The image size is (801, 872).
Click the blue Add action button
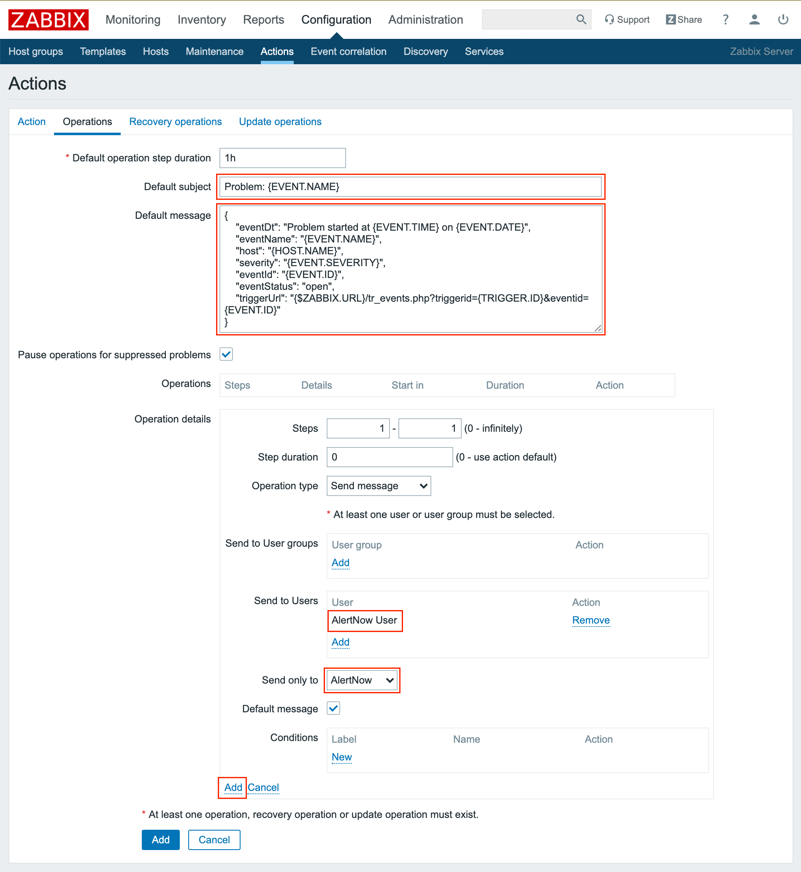pyautogui.click(x=160, y=840)
